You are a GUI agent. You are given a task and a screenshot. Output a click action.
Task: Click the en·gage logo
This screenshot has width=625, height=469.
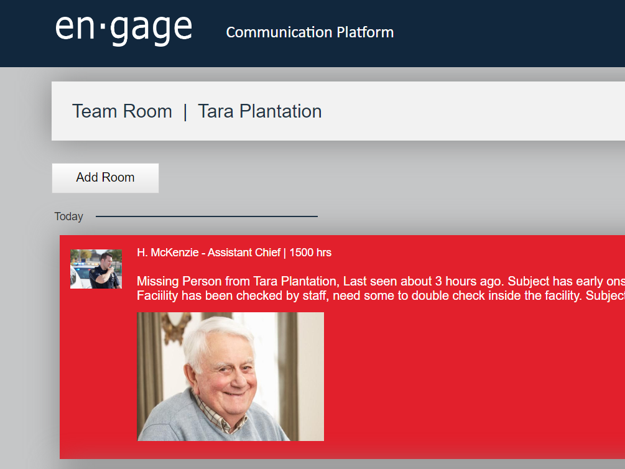coord(124,29)
